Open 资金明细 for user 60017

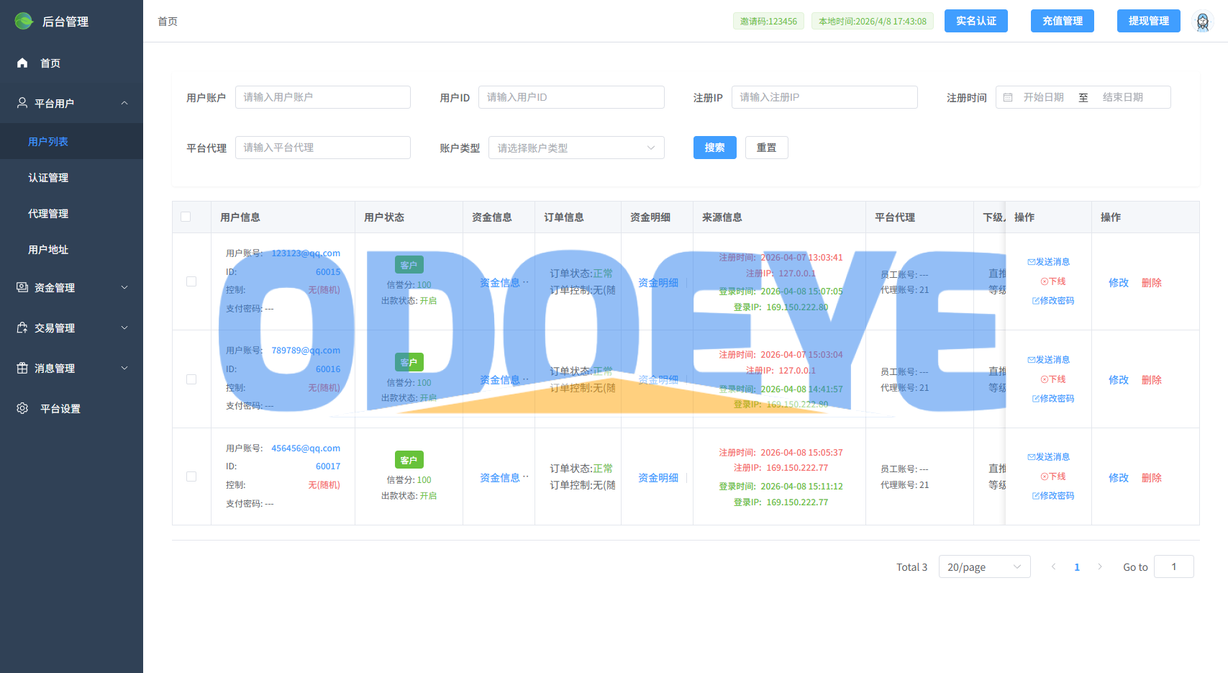point(658,477)
